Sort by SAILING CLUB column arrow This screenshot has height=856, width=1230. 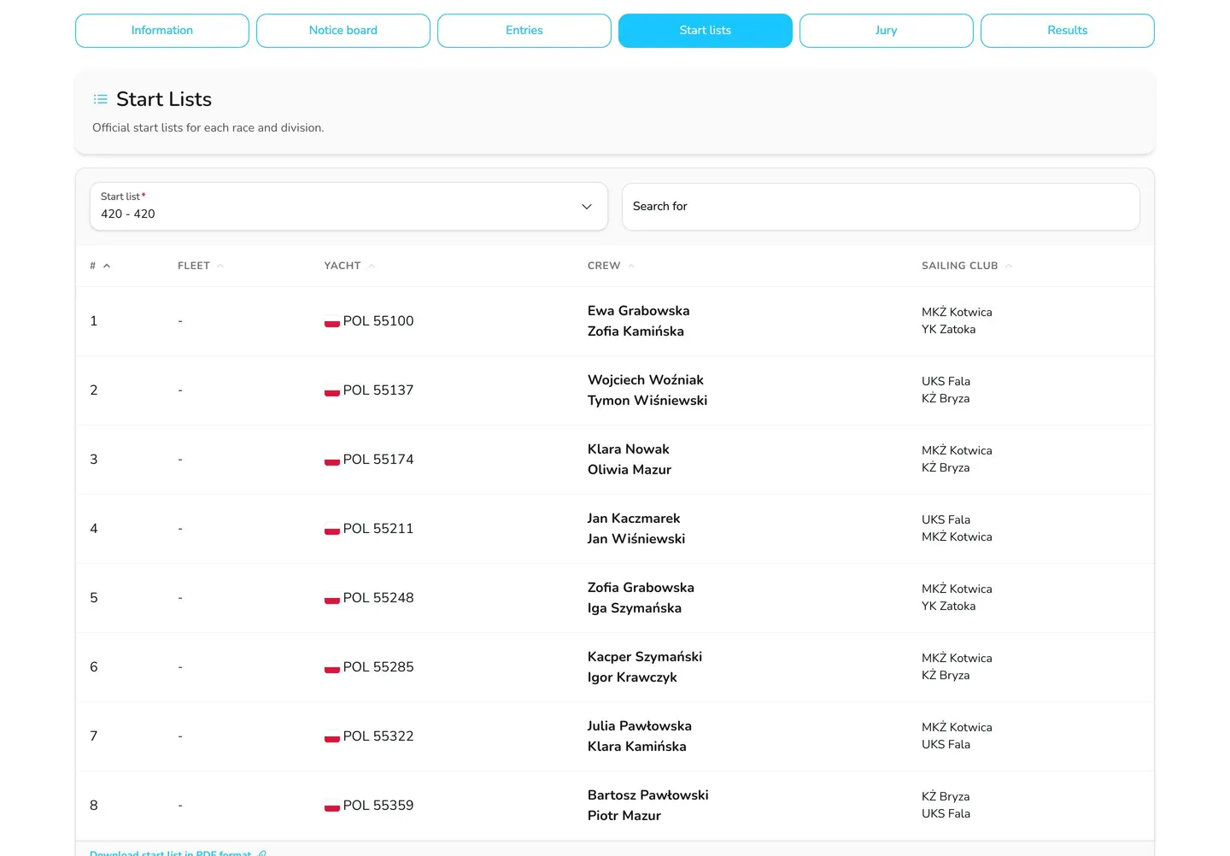pos(1009,266)
